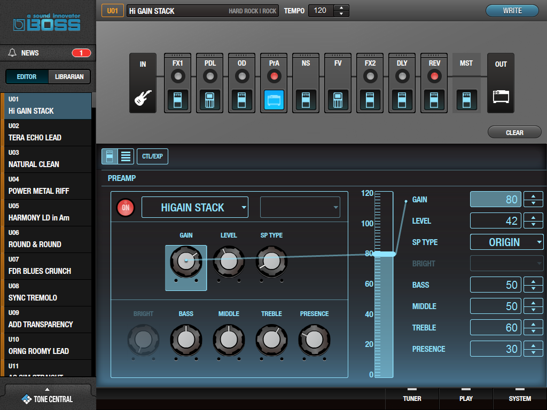Toggle the preamp ON button off
This screenshot has width=547, height=410.
pyautogui.click(x=126, y=208)
